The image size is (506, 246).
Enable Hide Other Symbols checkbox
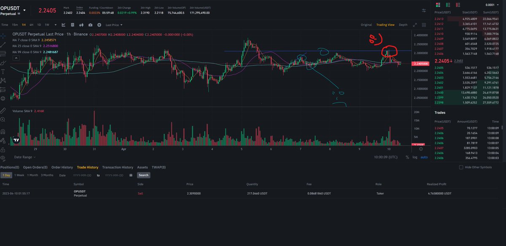point(461,168)
